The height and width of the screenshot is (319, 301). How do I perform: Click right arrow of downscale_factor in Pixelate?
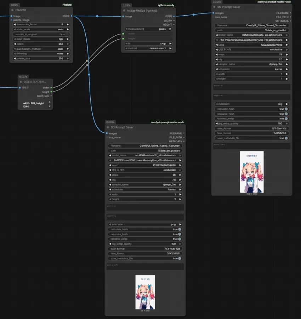coord(68,24)
